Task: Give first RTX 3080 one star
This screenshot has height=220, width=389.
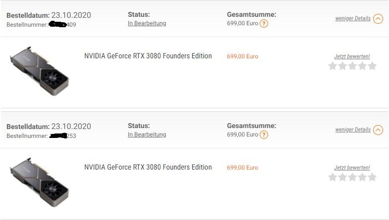Action: click(333, 66)
